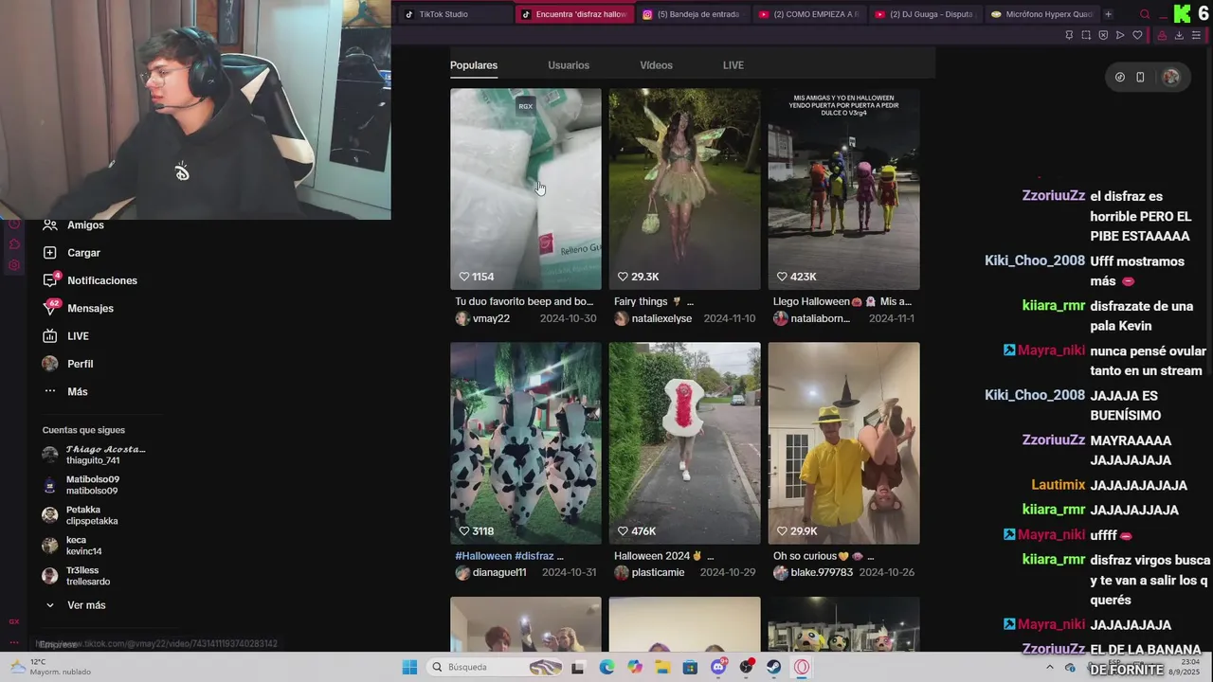Switch to the DJ Guuga browser tab
The image size is (1213, 682).
tap(924, 14)
